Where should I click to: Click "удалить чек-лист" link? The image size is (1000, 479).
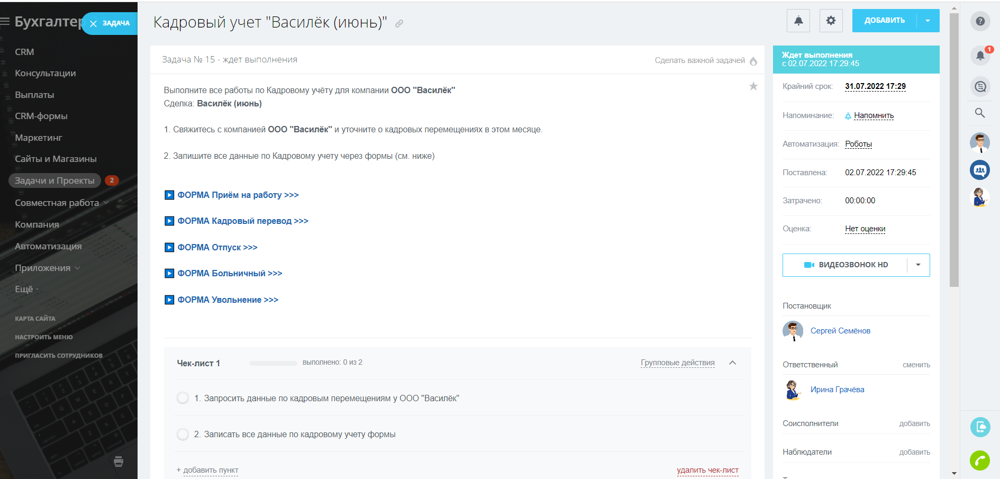pyautogui.click(x=707, y=470)
